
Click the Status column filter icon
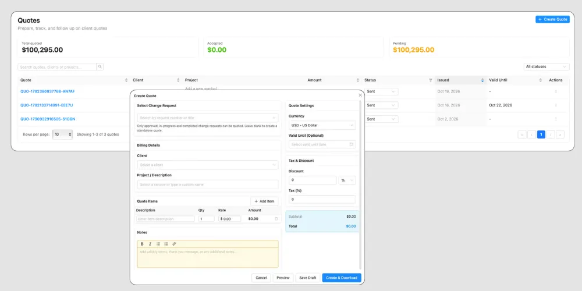431,80
